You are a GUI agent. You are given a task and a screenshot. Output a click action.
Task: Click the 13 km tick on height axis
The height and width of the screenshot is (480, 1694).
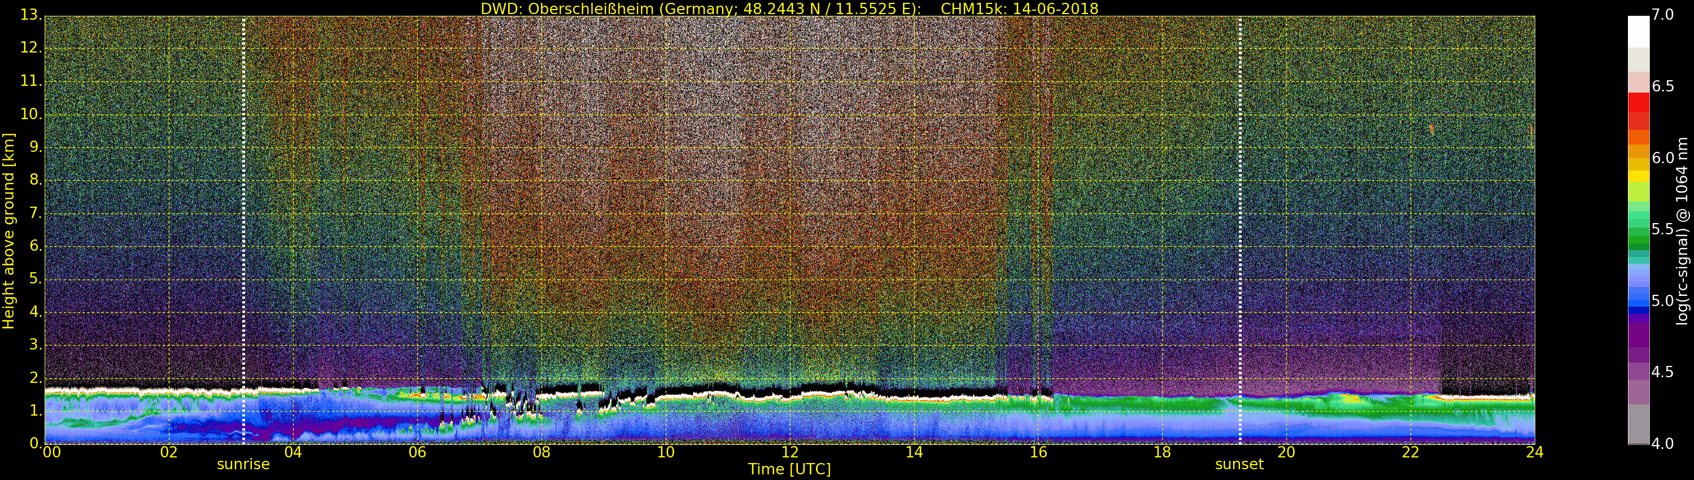(x=29, y=15)
